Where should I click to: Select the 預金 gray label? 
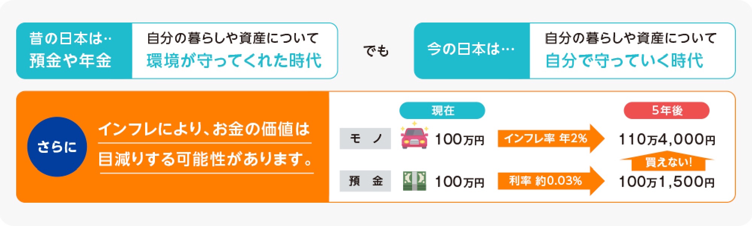point(365,181)
